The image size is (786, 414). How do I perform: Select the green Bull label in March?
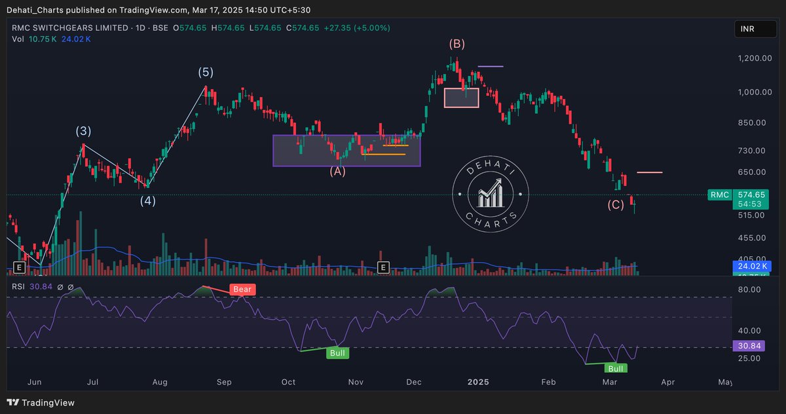[615, 369]
